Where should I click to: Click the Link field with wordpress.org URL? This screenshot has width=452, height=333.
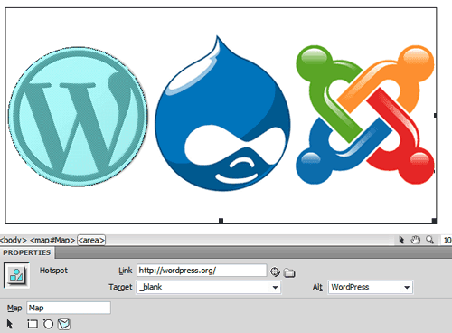202,271
